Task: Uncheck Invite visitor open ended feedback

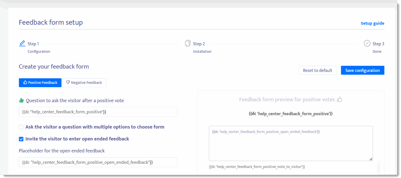Action: click(x=21, y=139)
